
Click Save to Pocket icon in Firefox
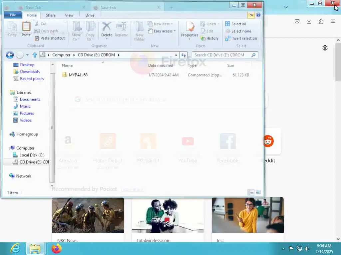coord(297,21)
